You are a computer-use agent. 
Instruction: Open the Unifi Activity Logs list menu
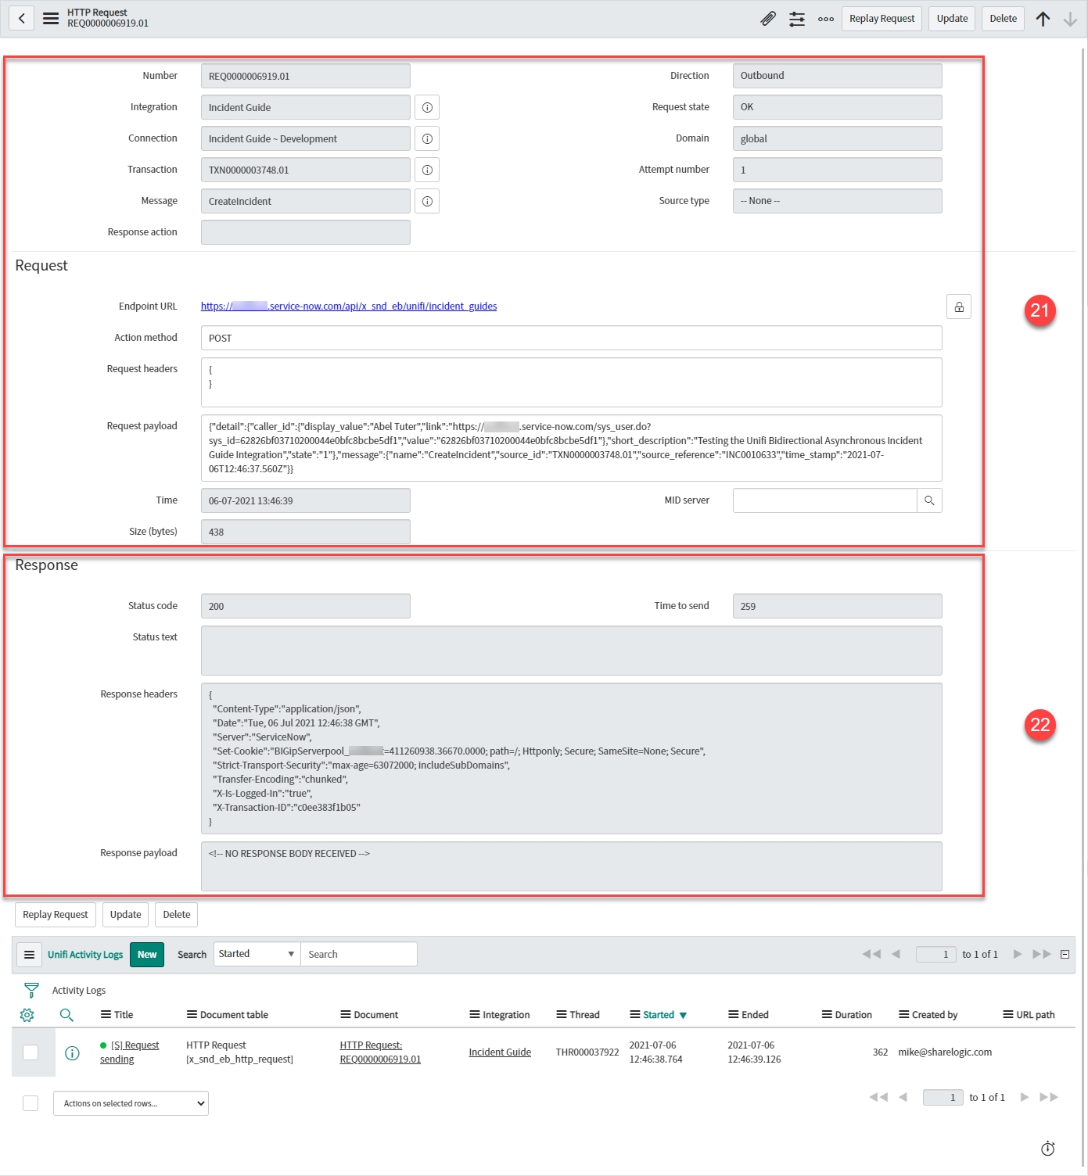coord(29,955)
